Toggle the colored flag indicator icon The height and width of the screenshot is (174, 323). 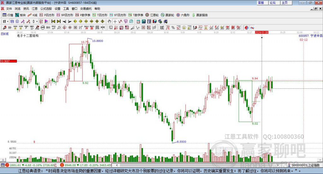coord(47,21)
